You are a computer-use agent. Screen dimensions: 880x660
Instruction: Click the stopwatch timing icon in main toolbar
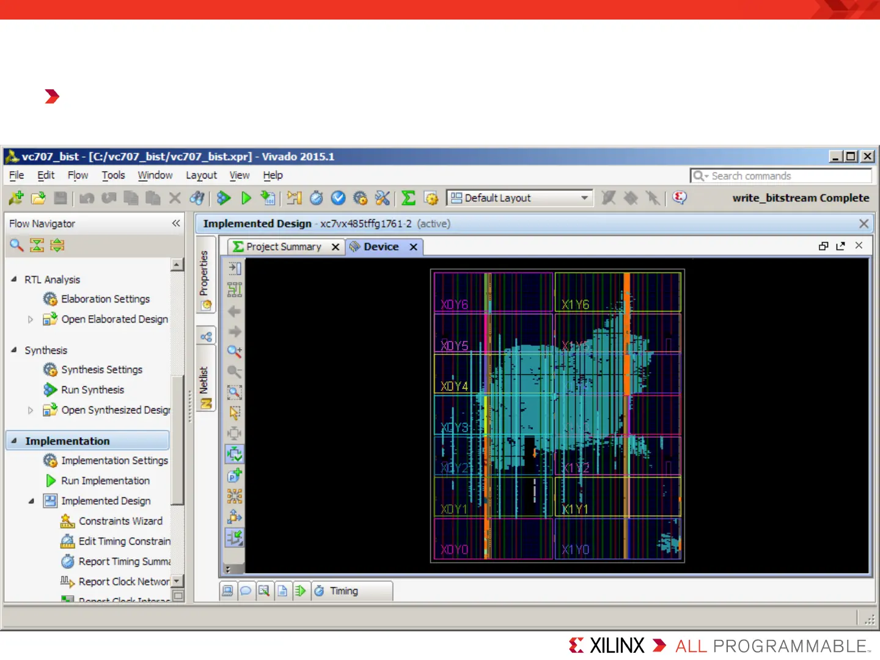click(317, 197)
